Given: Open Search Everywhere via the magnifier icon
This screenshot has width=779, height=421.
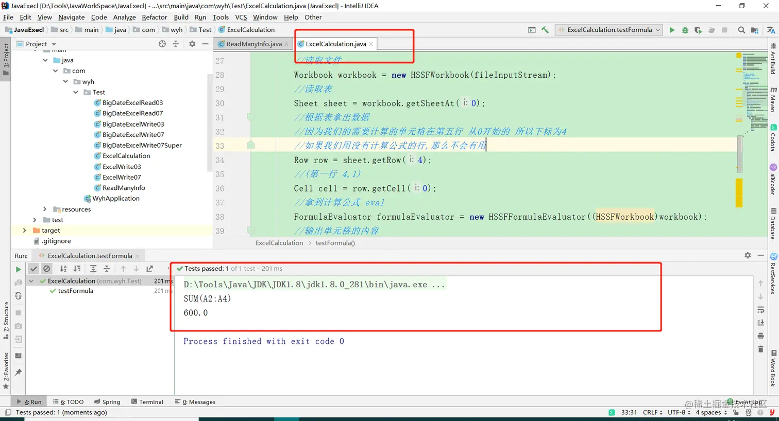Looking at the screenshot, I should point(741,30).
